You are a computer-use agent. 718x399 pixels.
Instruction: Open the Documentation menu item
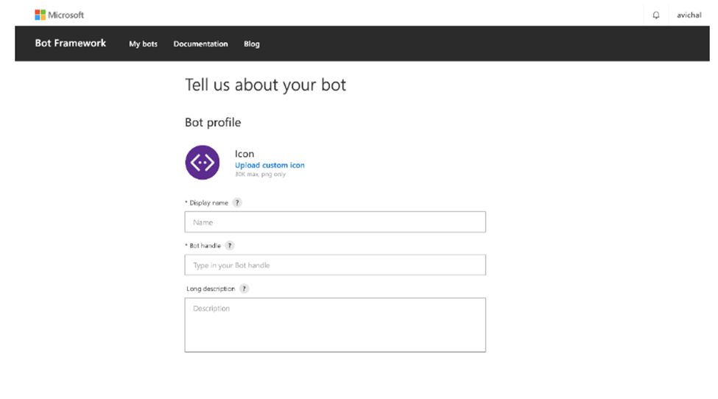click(200, 44)
